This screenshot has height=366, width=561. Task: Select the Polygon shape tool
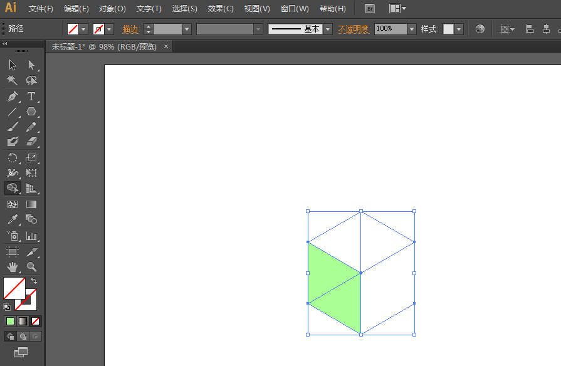[x=31, y=112]
